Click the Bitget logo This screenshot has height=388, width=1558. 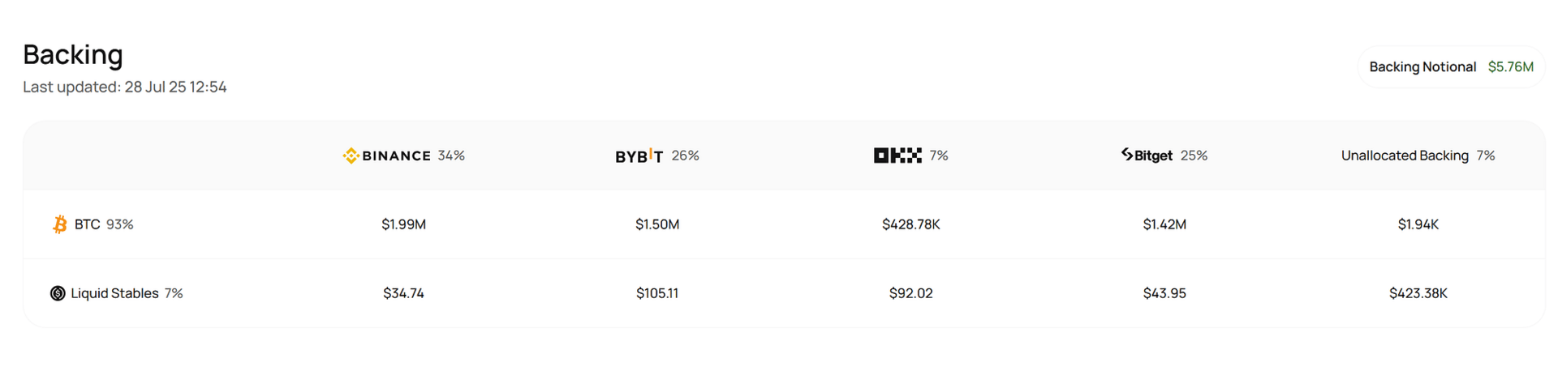tap(1147, 155)
